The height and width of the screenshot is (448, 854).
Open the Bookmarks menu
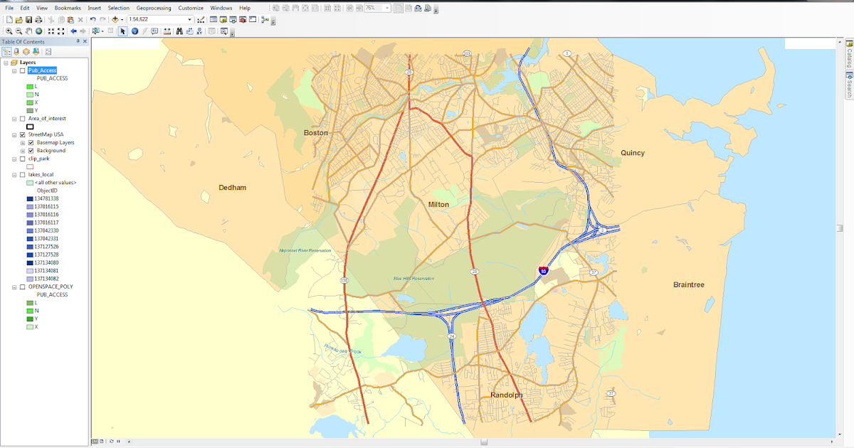pos(70,8)
